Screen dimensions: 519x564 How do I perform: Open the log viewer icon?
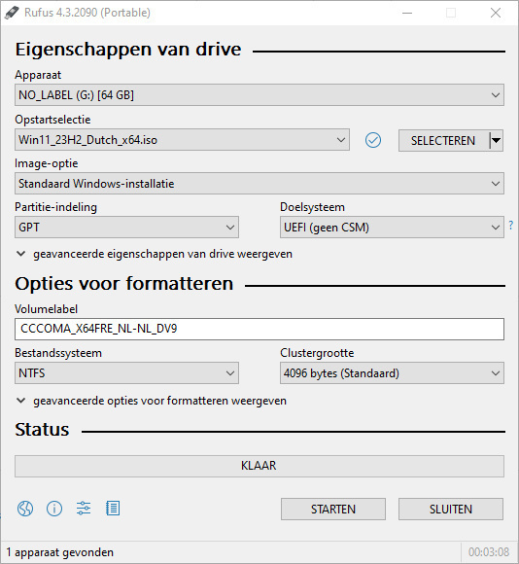pos(113,509)
